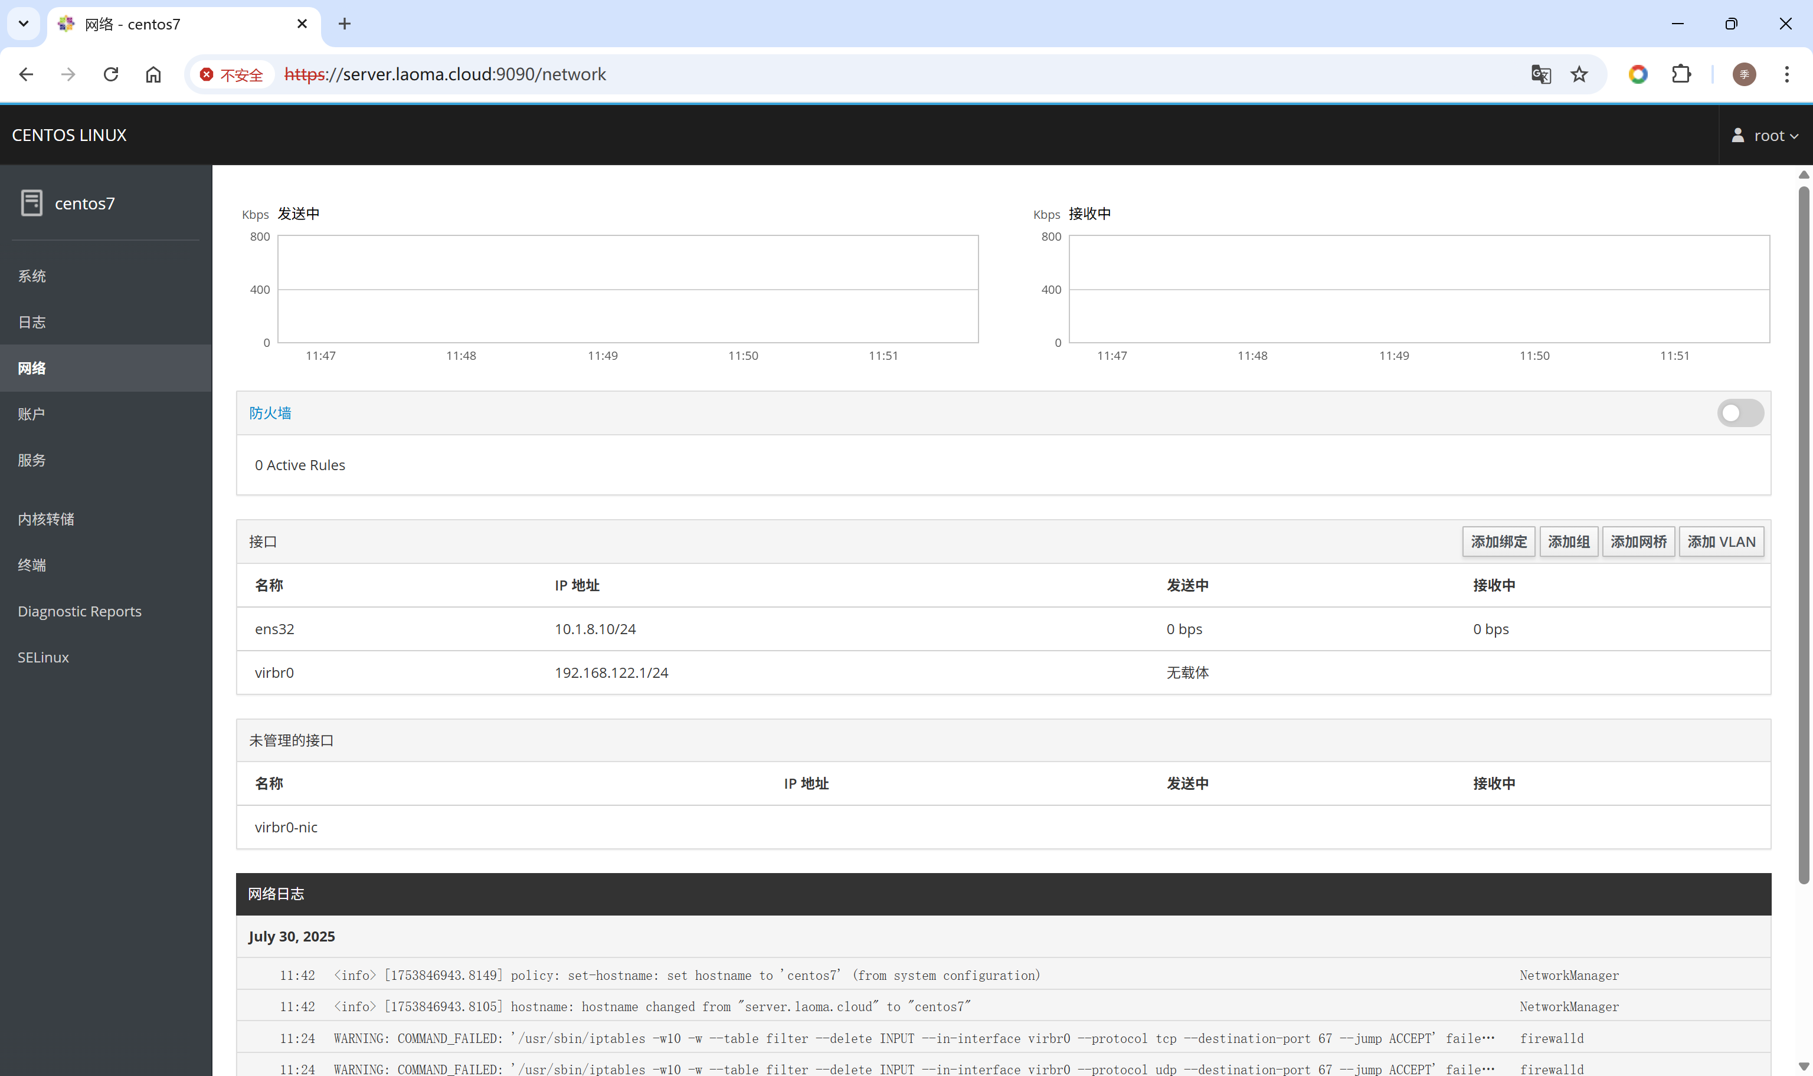
Task: Bookmark this page with star icon
Action: 1579,74
